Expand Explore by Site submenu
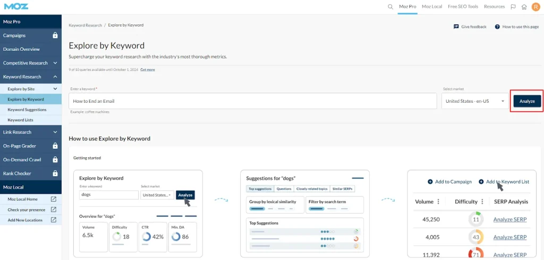The height and width of the screenshot is (260, 544). tap(55, 89)
